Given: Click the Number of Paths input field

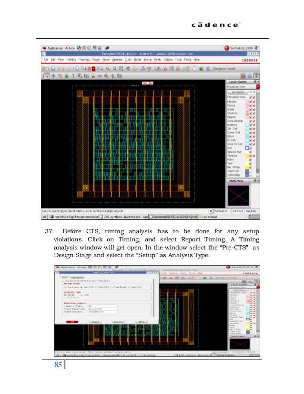Looking at the screenshot, I should [102, 306].
